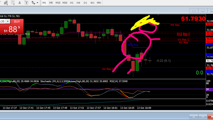Switch chart to H1 timeframe
This screenshot has width=213, height=120.
72,3
